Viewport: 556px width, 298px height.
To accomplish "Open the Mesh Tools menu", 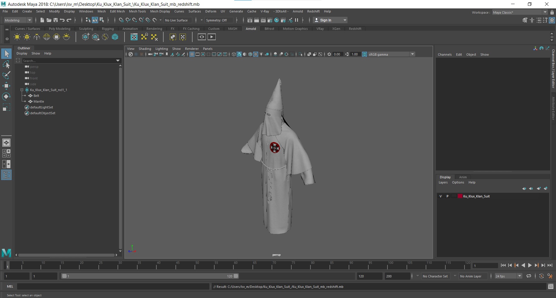I will (x=137, y=11).
